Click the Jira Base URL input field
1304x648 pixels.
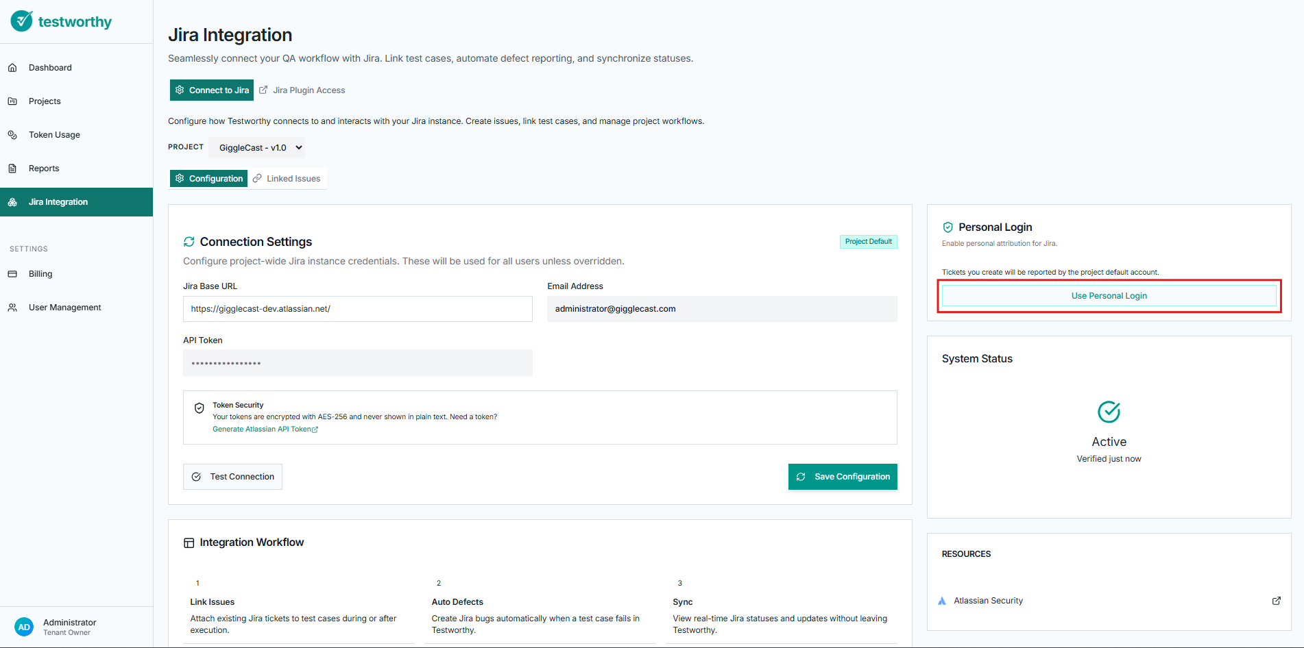pyautogui.click(x=358, y=309)
